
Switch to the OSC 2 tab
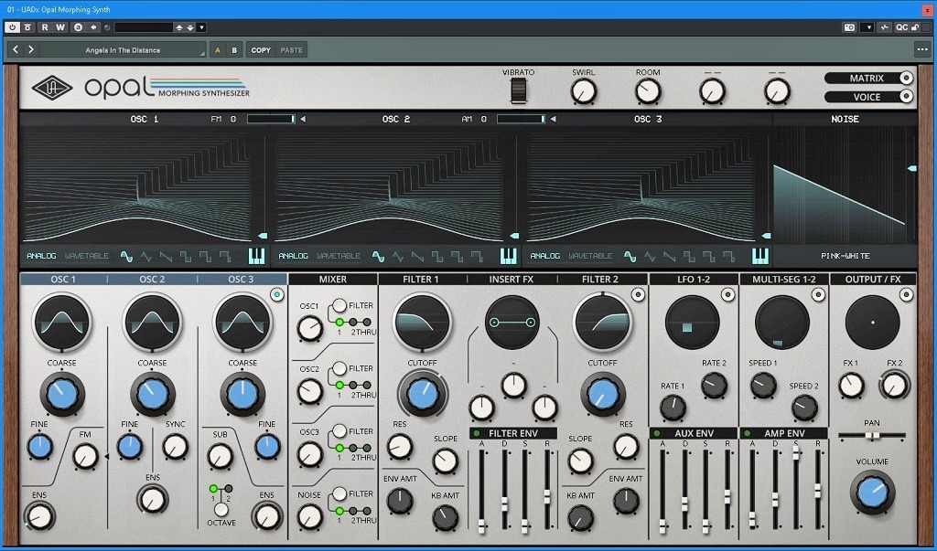point(152,280)
